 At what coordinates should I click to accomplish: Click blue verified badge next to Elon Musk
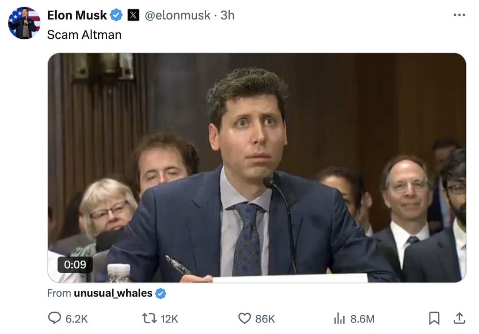pos(116,15)
